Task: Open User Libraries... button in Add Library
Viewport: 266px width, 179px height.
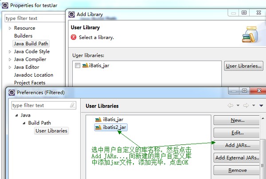Action: (x=243, y=66)
